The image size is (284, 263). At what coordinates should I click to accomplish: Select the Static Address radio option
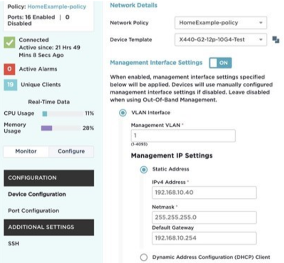(x=144, y=169)
